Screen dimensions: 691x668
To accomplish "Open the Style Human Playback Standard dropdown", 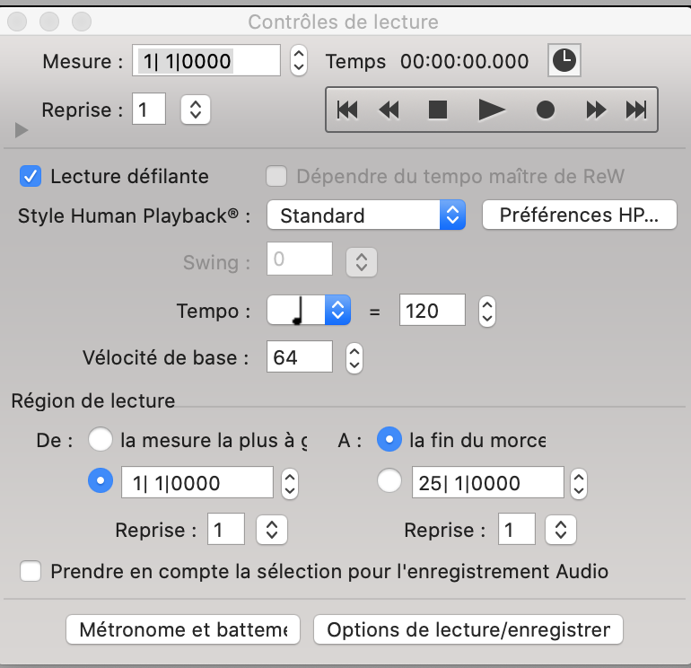I will coord(366,215).
